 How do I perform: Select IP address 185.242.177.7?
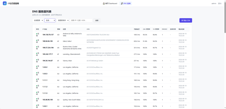(x=47, y=54)
